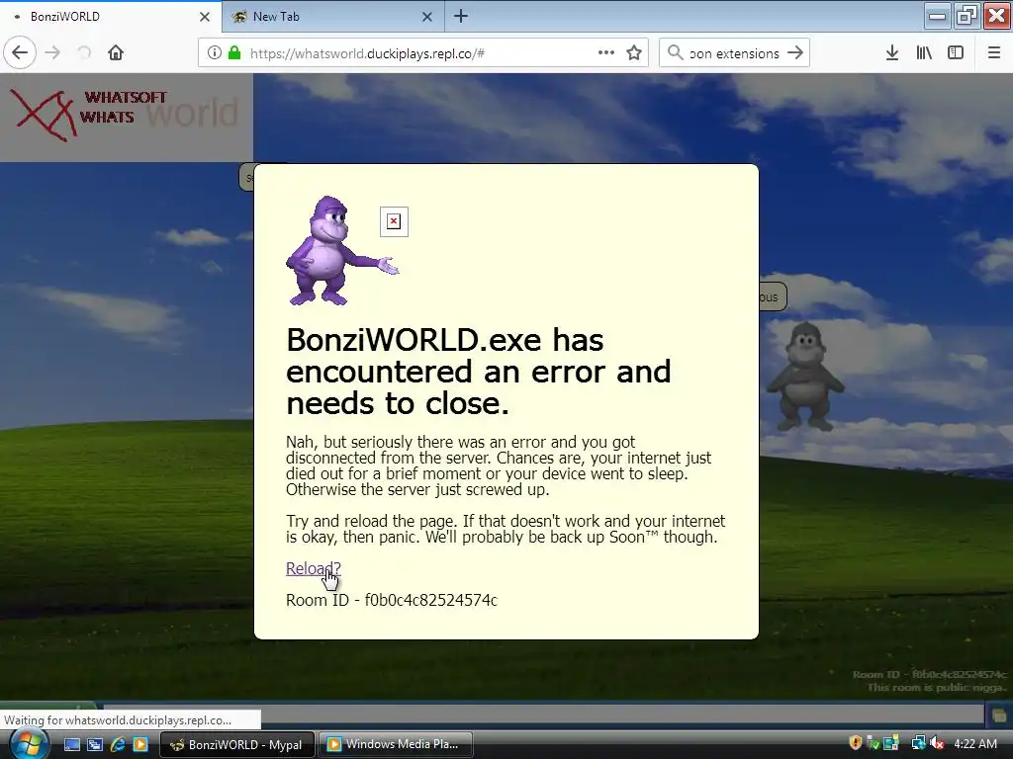Click the Switch between windows quick launch icon

tap(95, 745)
